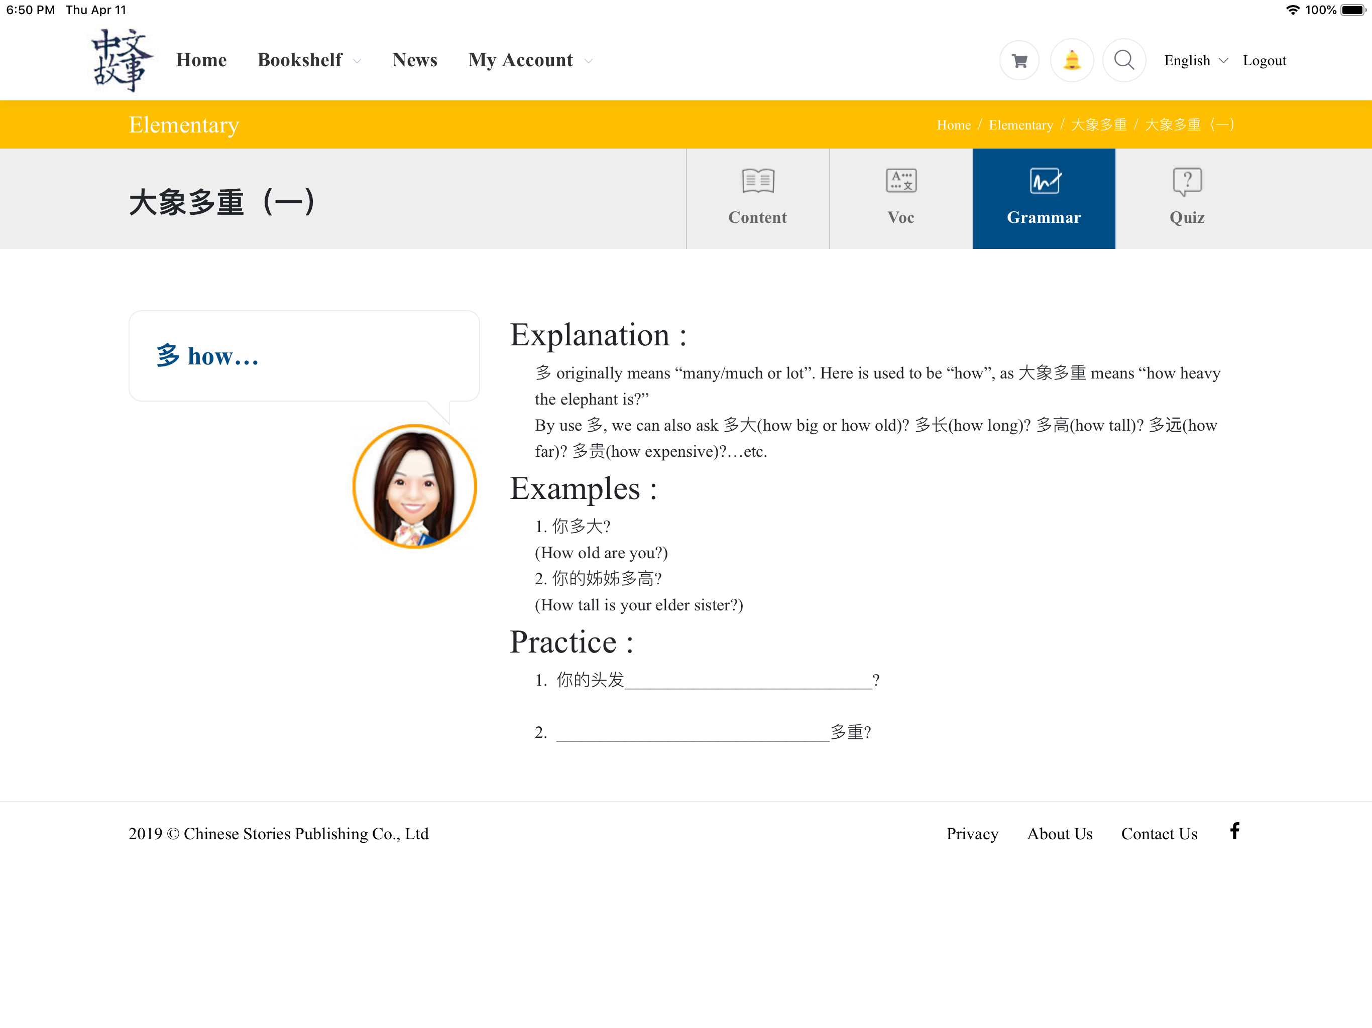Open the search magnifier icon
This screenshot has width=1372, height=1028.
tap(1124, 60)
